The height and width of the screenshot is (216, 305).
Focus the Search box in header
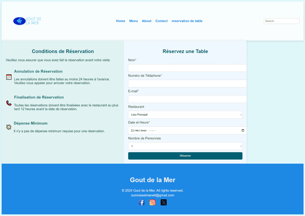(x=281, y=21)
